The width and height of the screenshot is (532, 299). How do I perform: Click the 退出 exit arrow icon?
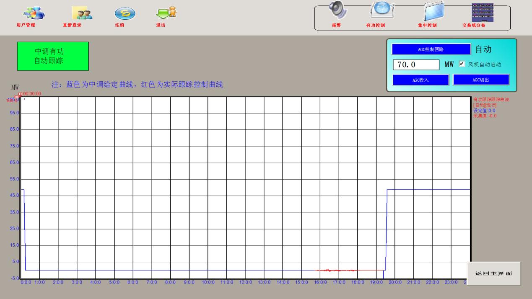point(166,14)
